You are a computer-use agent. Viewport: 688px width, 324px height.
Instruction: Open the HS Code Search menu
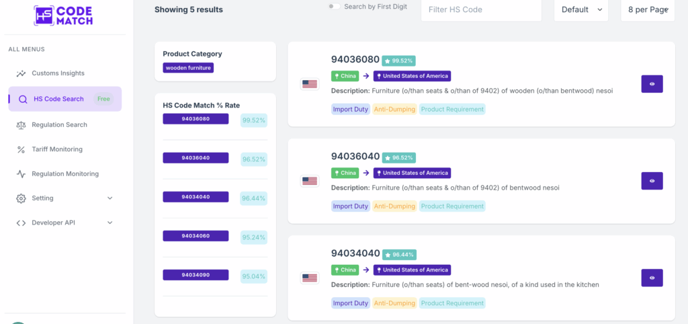(x=59, y=99)
